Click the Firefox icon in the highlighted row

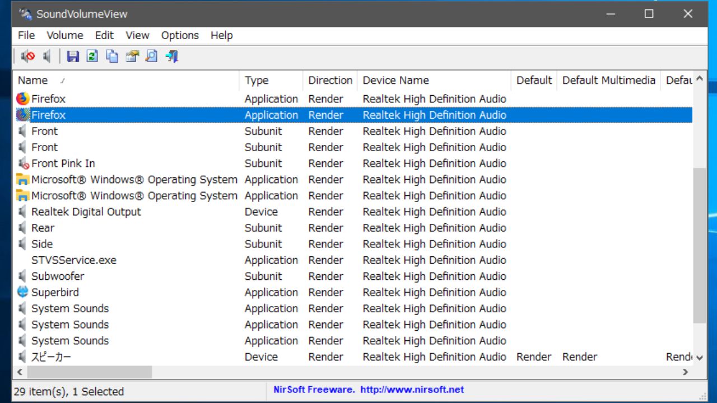(22, 115)
